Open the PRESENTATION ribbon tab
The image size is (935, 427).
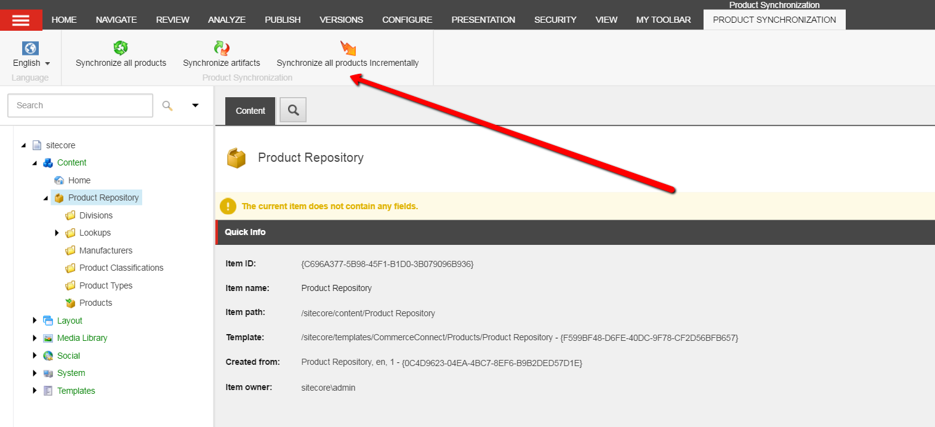pos(483,20)
